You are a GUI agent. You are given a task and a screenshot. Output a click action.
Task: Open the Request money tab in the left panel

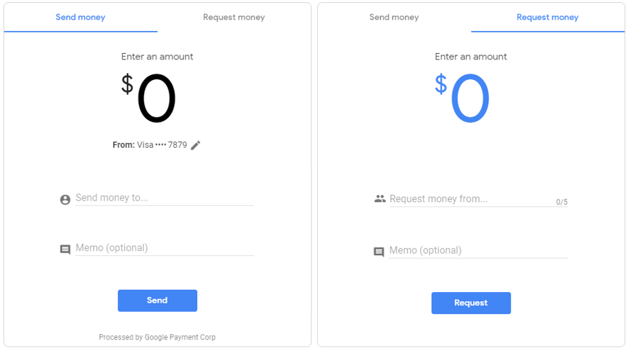(234, 17)
